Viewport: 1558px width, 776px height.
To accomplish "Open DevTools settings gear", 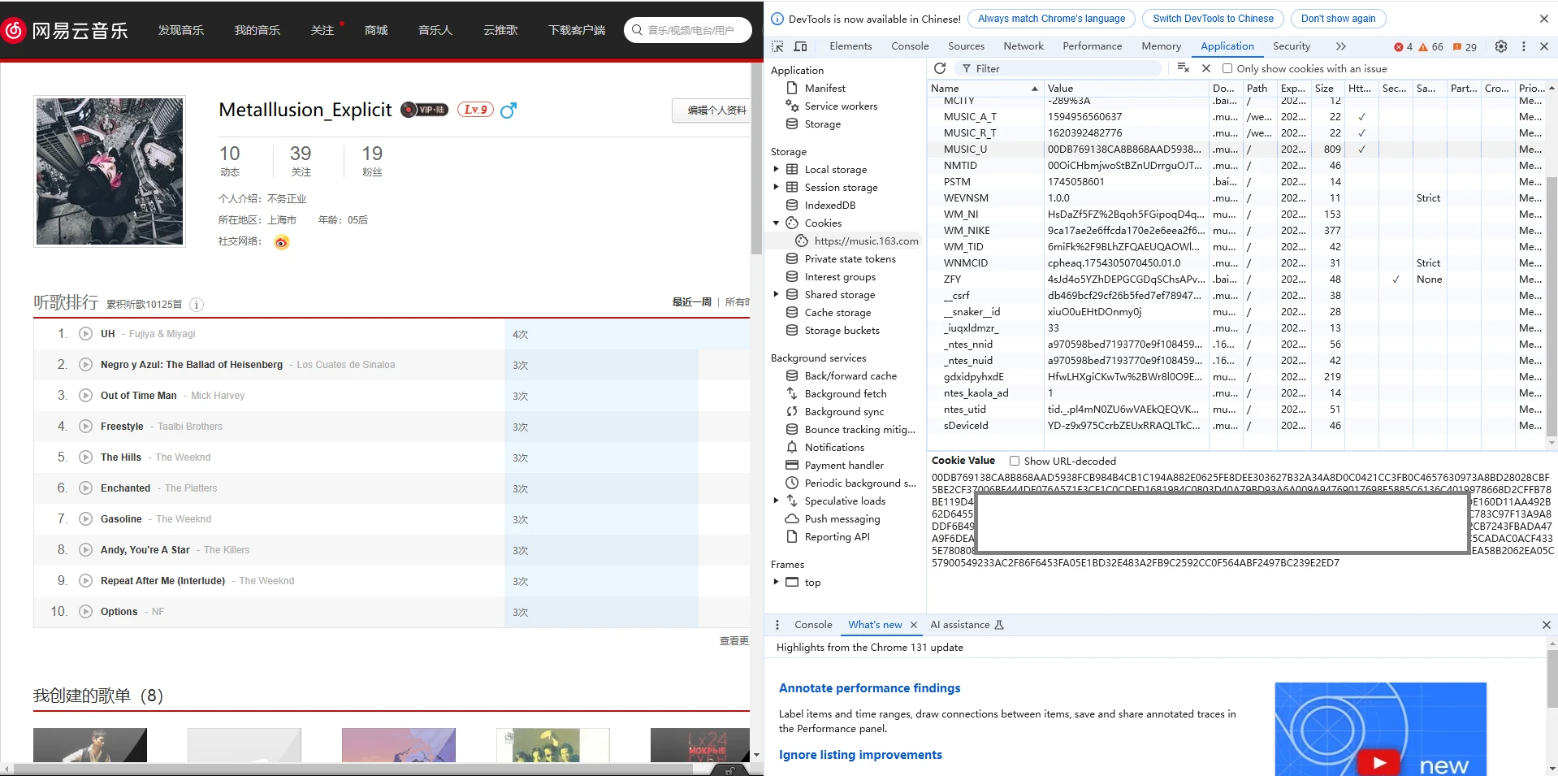I will point(1501,46).
